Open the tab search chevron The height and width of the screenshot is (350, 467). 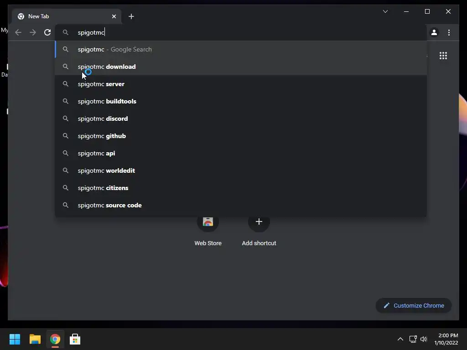[x=385, y=11]
